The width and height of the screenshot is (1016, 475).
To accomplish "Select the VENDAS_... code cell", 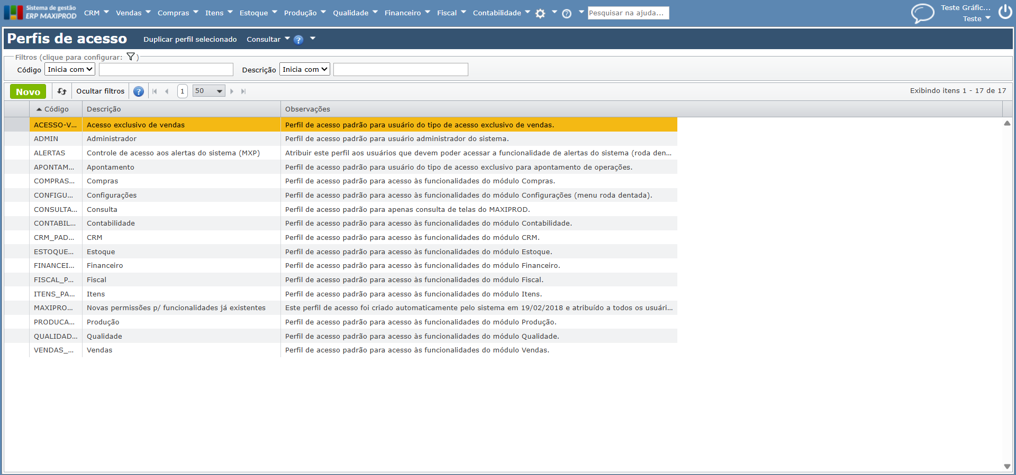I will 56,350.
